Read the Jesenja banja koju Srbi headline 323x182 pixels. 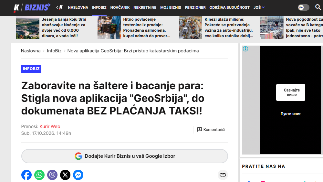(64, 27)
